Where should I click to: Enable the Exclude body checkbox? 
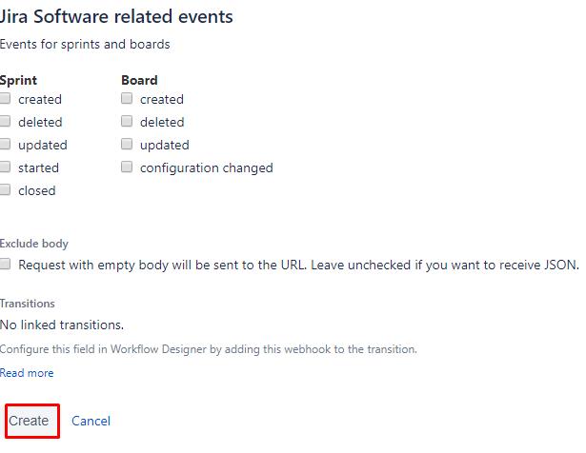(x=5, y=265)
